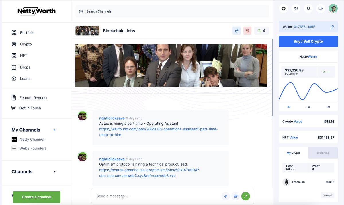Select the My Crypto tab
The width and height of the screenshot is (344, 205).
coord(294,153)
